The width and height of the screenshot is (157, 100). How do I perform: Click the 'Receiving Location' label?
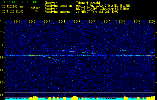point(58,6)
